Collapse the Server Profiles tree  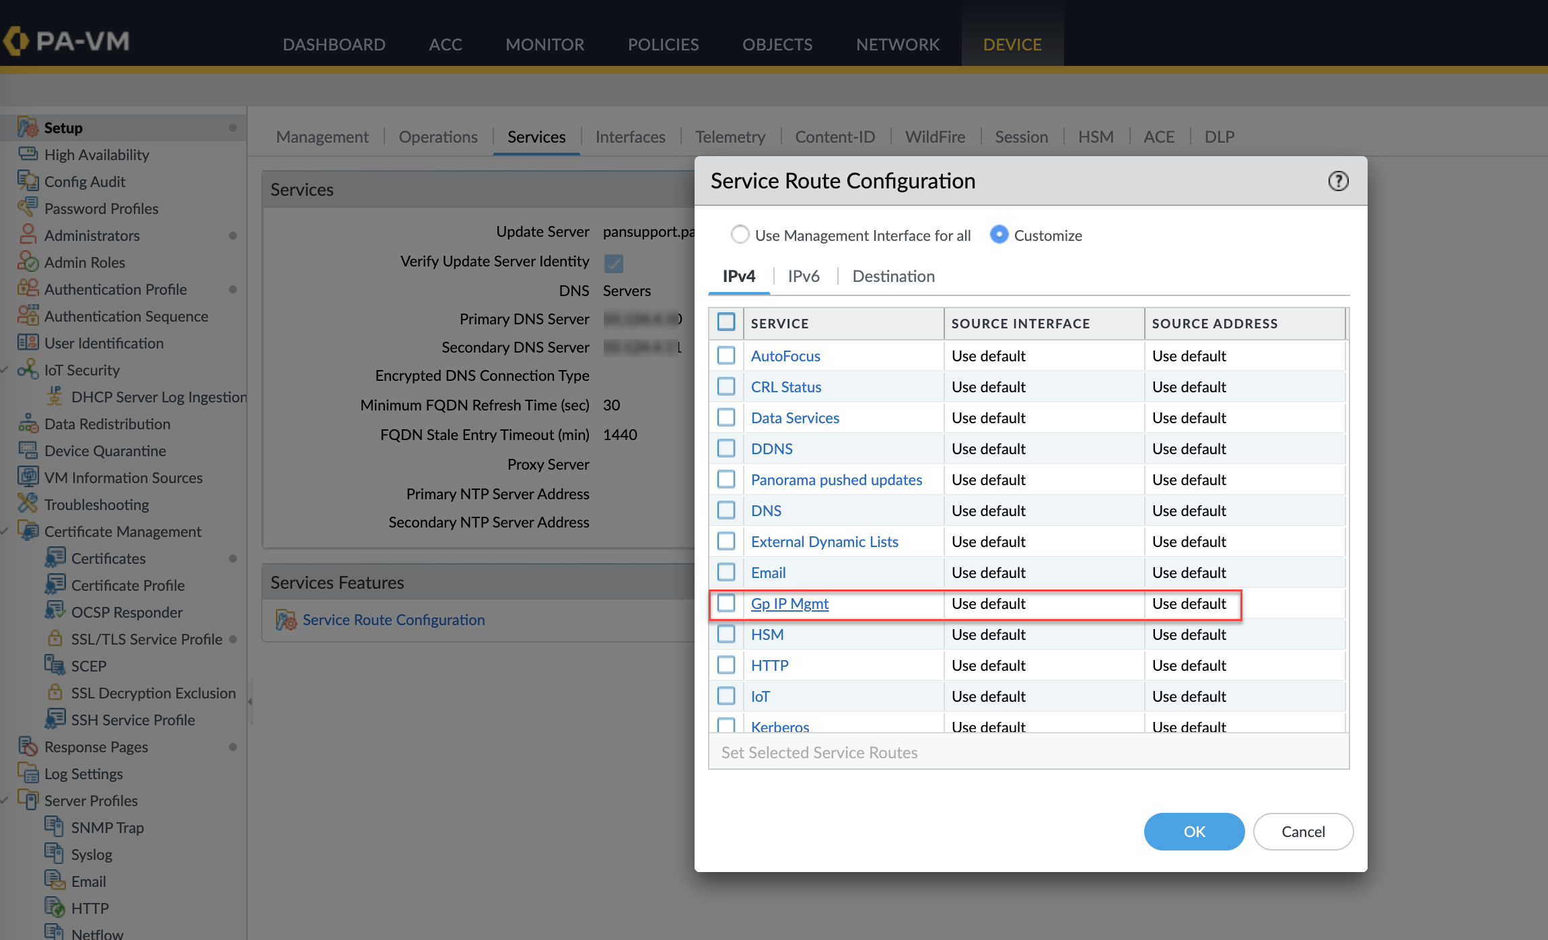click(x=5, y=801)
